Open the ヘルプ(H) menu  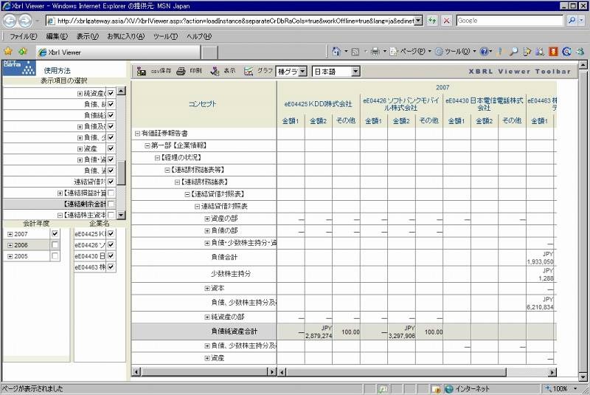(199, 36)
